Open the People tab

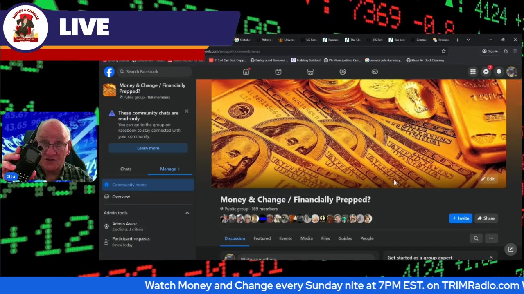[x=367, y=238]
